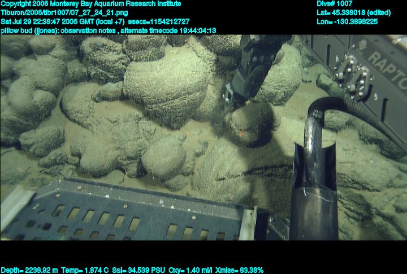Click the MBARI copyright text line
Screen dimensions: 407x274
point(90,4)
